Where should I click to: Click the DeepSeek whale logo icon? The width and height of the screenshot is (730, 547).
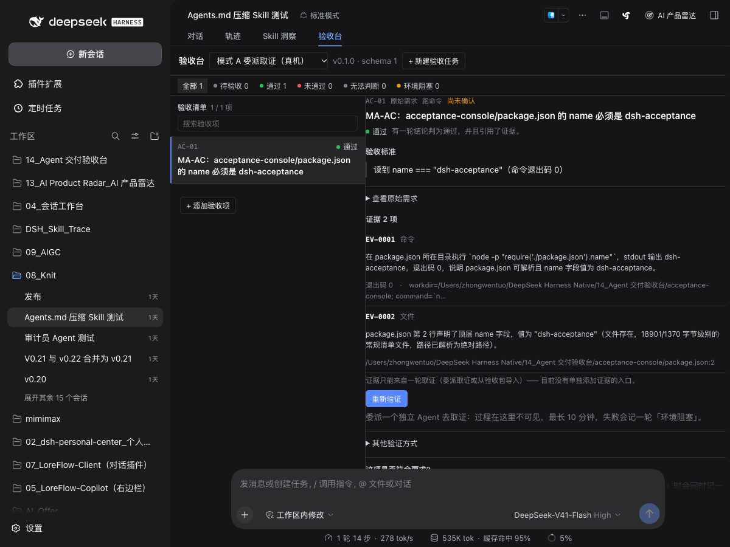tap(36, 22)
